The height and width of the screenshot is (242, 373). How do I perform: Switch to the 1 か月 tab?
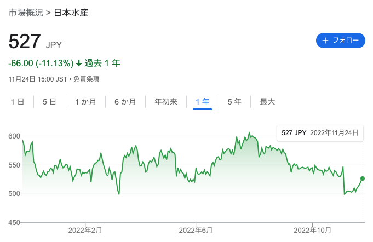tap(85, 102)
